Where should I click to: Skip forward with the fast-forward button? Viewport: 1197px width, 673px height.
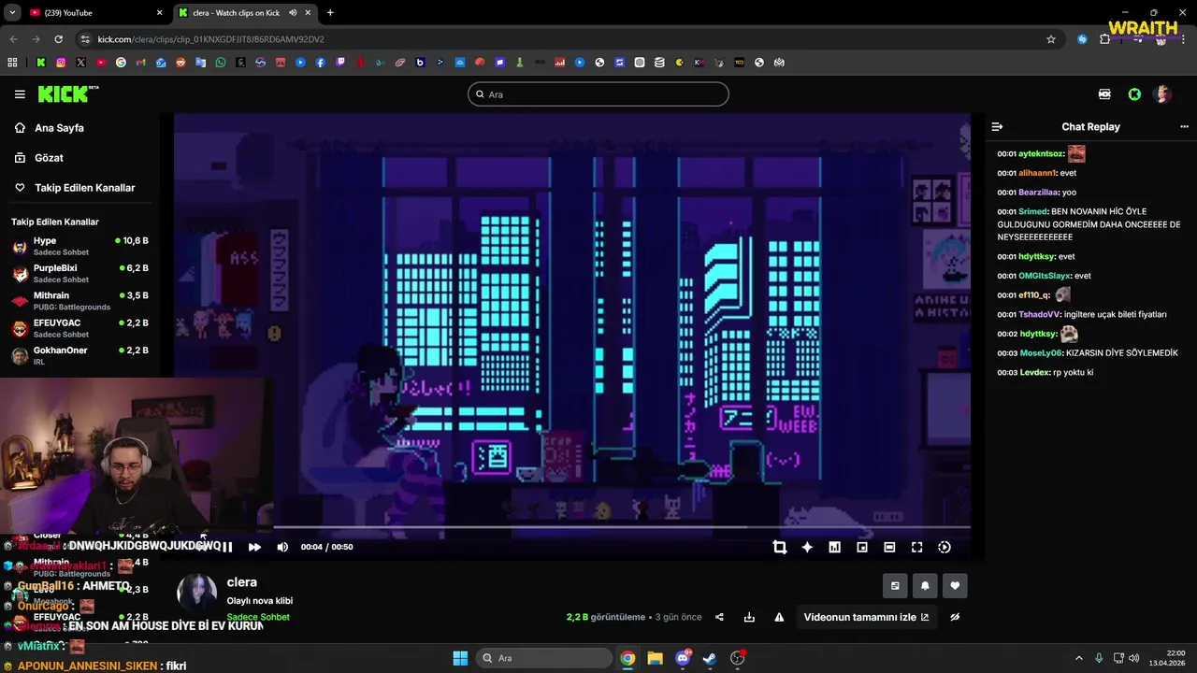(x=254, y=547)
